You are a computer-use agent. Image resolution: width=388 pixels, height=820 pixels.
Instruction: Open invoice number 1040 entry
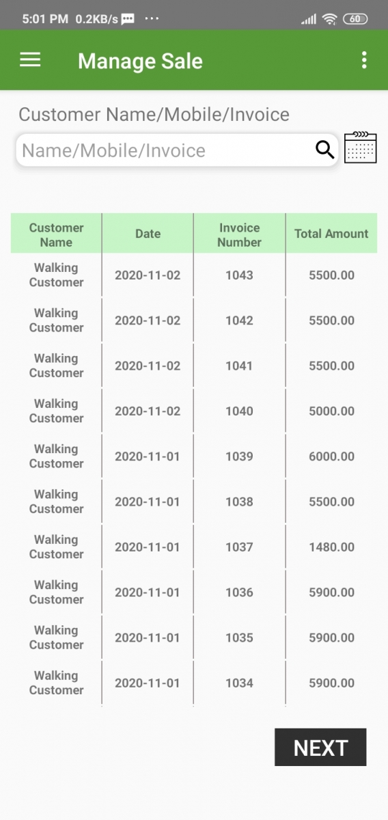[239, 411]
